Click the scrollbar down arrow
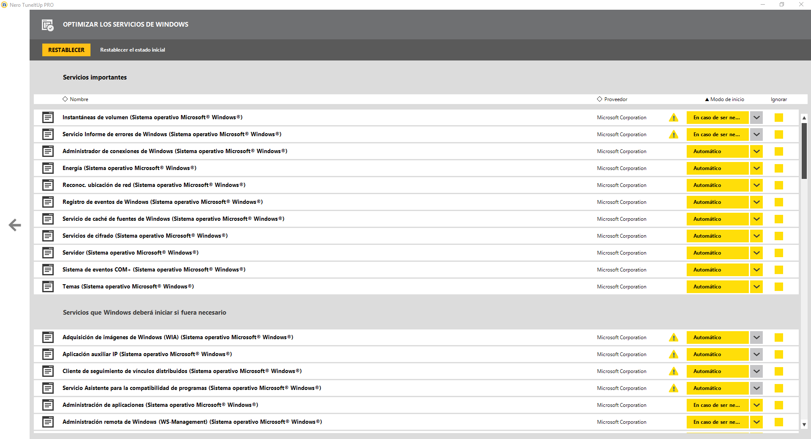Screen dimensions: 811x439 804,424
